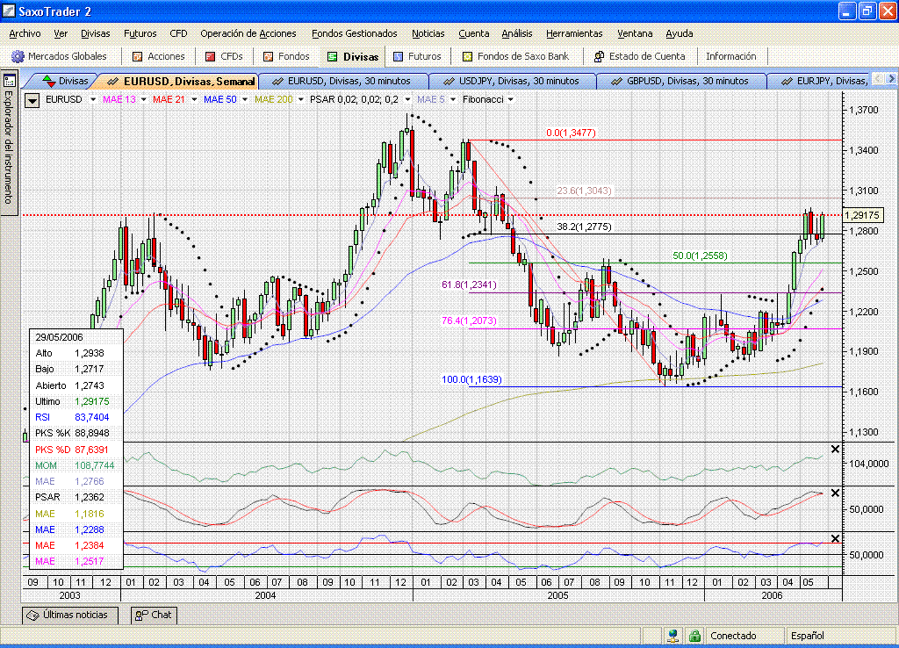Click the Acciones toolbar icon
The height and width of the screenshot is (648, 899).
pyautogui.click(x=138, y=56)
